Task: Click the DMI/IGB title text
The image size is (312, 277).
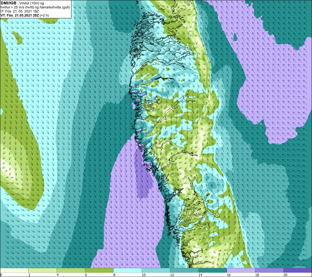Action: tap(8, 3)
